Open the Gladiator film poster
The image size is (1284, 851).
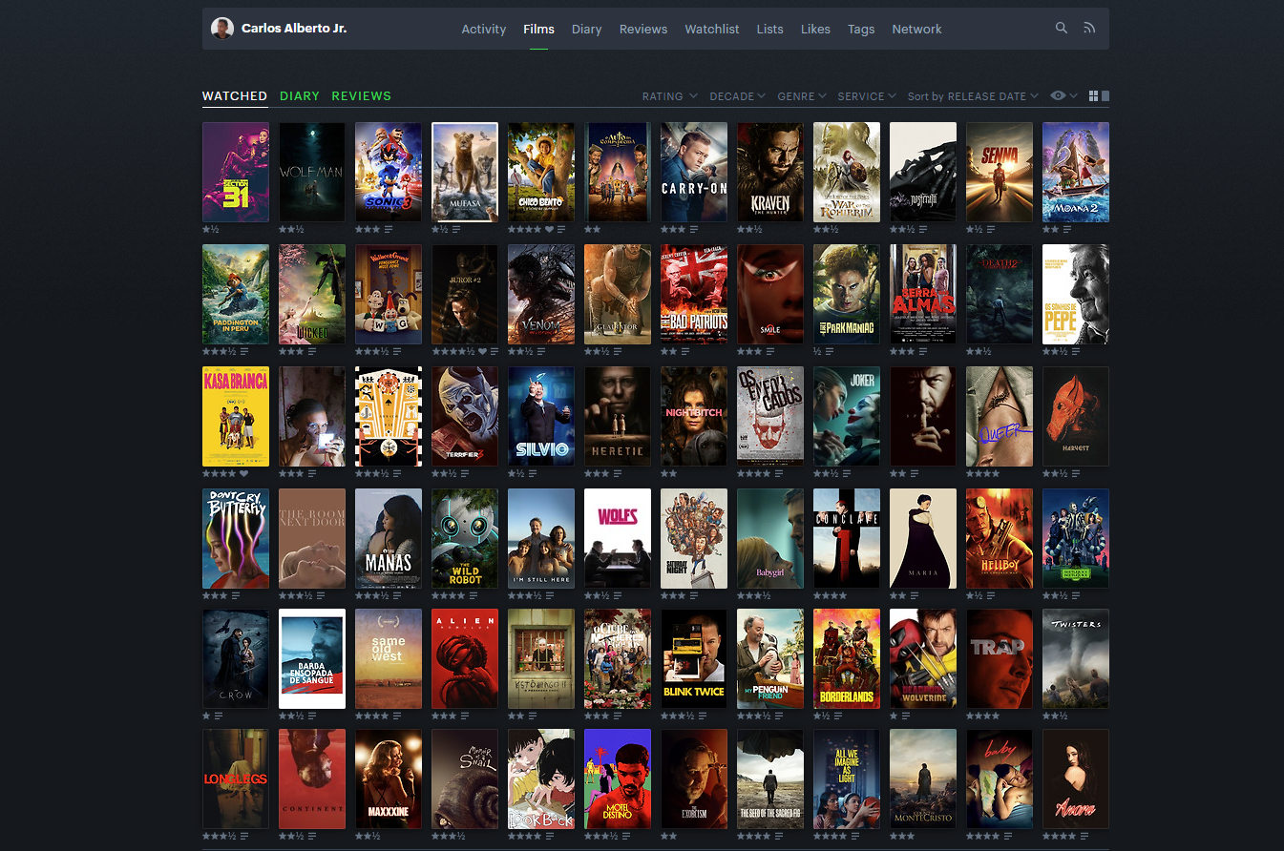click(x=618, y=294)
